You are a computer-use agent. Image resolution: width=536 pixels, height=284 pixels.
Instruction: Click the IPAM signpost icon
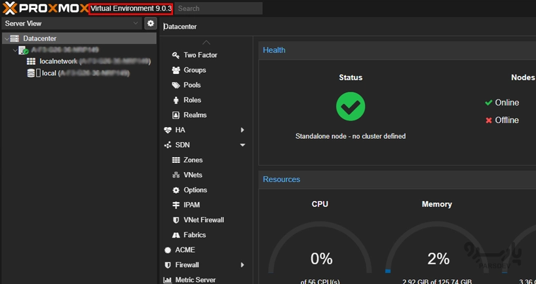(x=176, y=205)
